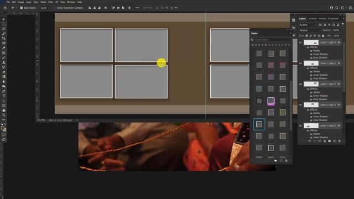Collapse effects via fx arrow on Layer 1 copy 2

point(342,125)
